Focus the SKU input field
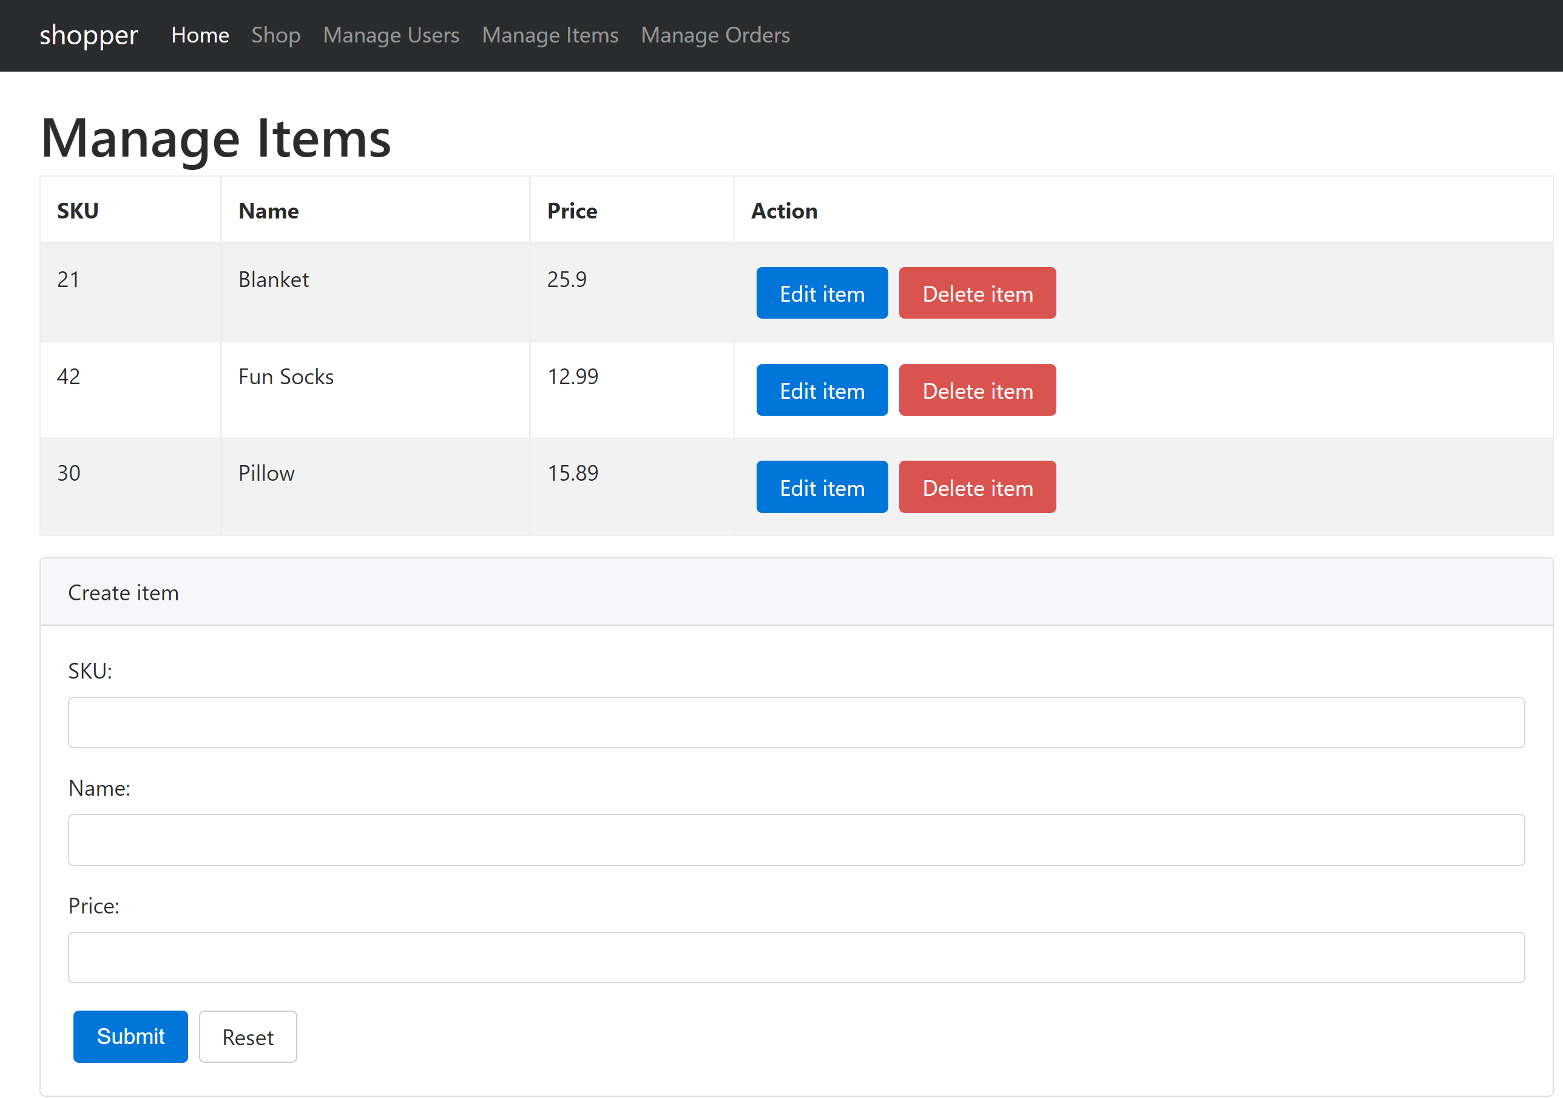Screen dimensions: 1563x1098 pos(796,723)
